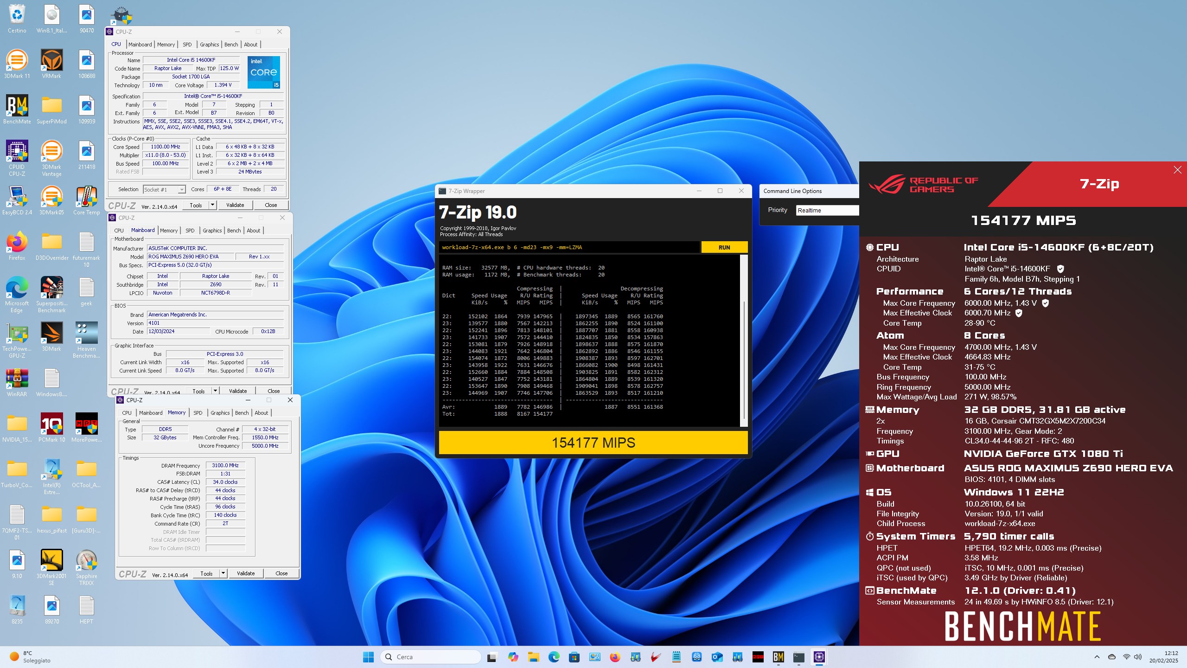Open the 3DMark 11 desktop shortcut
The height and width of the screenshot is (668, 1187).
point(17,64)
